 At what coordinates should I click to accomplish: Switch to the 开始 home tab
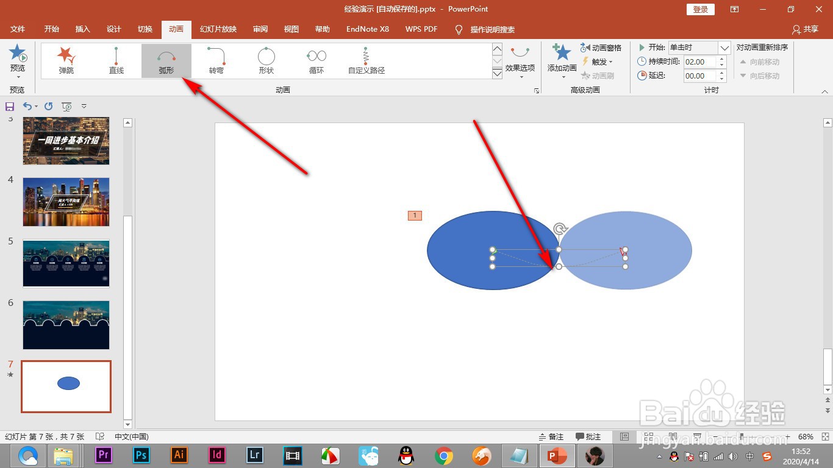point(52,29)
